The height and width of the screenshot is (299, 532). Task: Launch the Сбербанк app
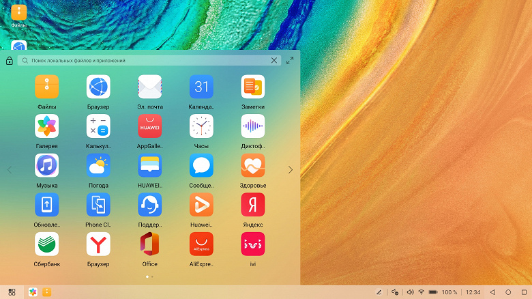[x=47, y=244]
